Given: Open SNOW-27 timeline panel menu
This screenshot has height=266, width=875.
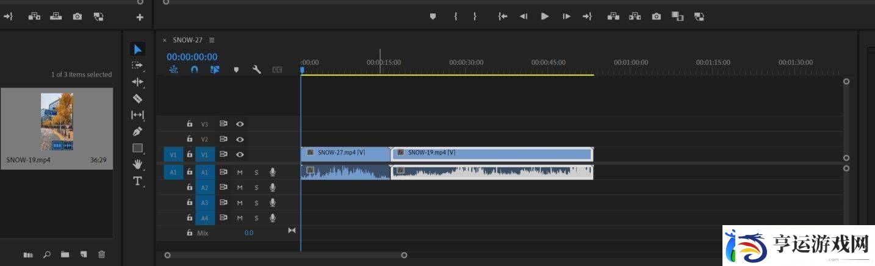Looking at the screenshot, I should 212,40.
